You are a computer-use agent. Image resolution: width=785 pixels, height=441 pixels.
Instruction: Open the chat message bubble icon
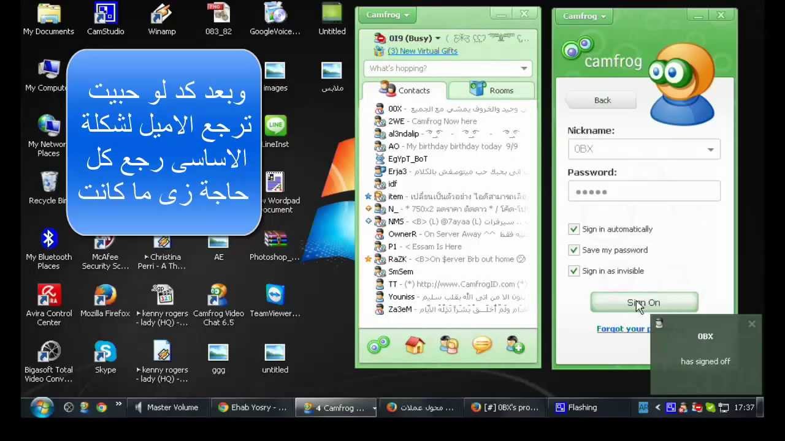coord(482,345)
